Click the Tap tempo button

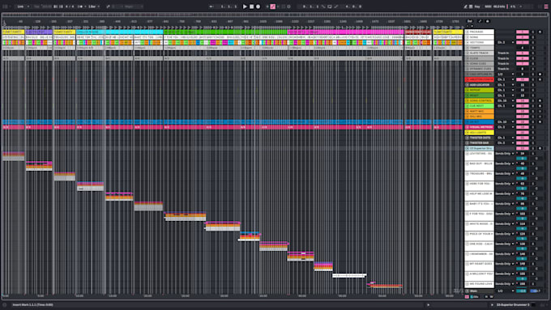pos(37,6)
